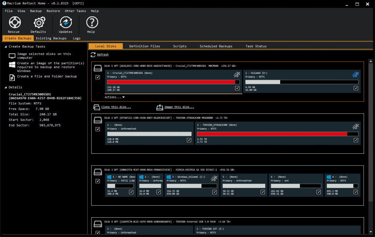Image resolution: width=375 pixels, height=237 pixels.
Task: Switch to the Definition Files tab
Action: (145, 46)
